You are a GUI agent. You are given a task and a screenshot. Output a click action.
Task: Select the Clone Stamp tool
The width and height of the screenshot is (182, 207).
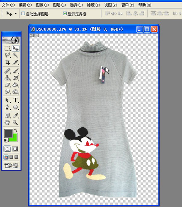pos(7,78)
